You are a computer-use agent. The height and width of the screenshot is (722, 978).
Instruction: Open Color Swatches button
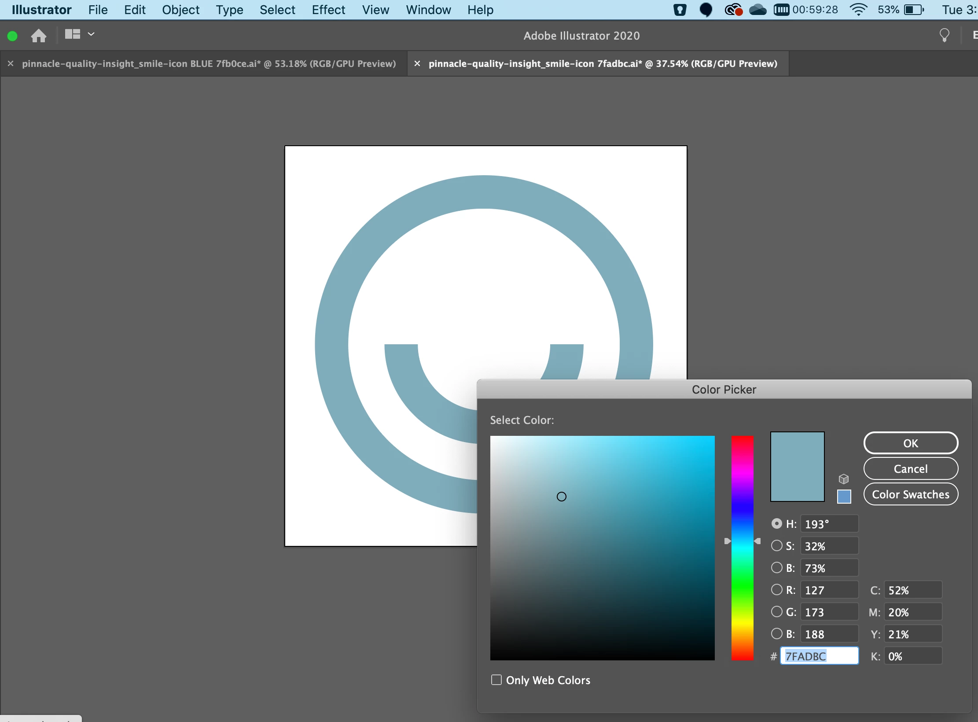(911, 494)
